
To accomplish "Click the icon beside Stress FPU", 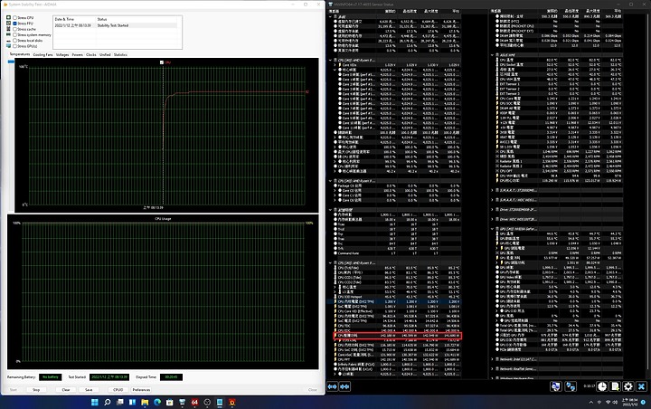I will tap(9, 24).
